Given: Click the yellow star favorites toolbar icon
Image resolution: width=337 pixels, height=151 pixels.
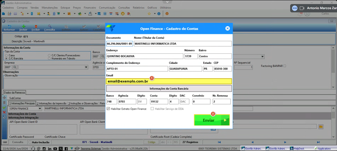Looking at the screenshot, I should [x=149, y=14].
